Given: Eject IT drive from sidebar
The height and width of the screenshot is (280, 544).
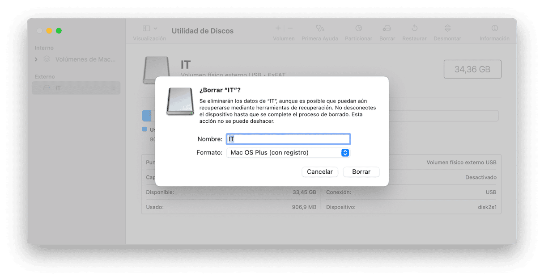Looking at the screenshot, I should pyautogui.click(x=113, y=88).
